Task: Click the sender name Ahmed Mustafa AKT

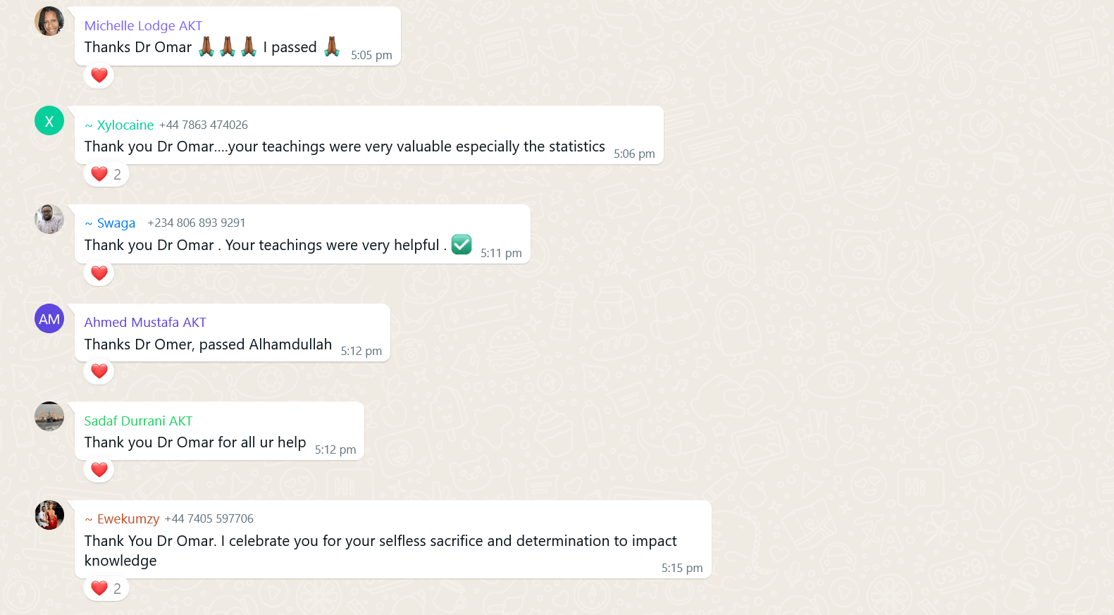Action: [145, 323]
